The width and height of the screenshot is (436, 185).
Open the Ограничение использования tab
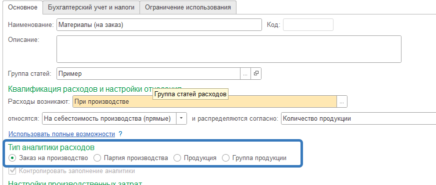[x=188, y=7]
